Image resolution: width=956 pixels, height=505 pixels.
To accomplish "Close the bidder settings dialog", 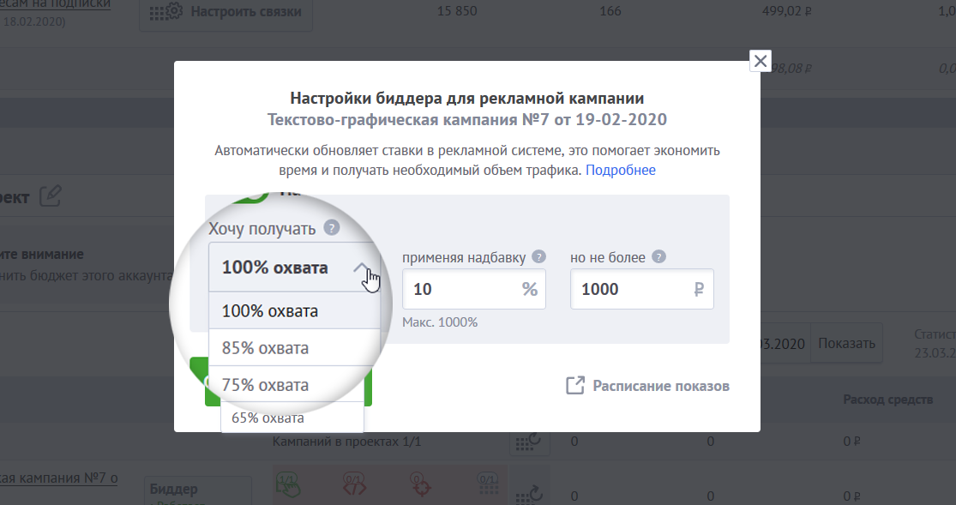I will (760, 60).
